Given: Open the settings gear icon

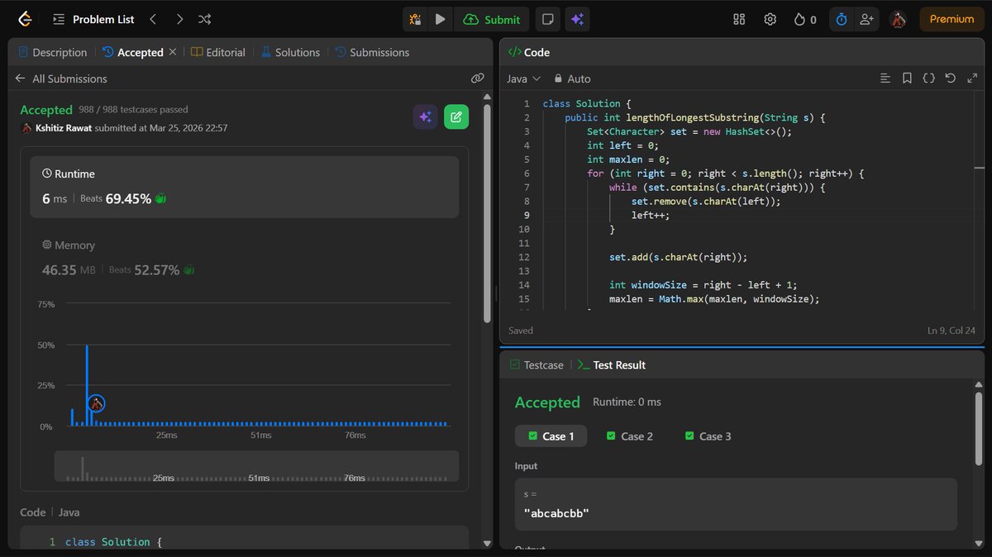Looking at the screenshot, I should [x=770, y=19].
